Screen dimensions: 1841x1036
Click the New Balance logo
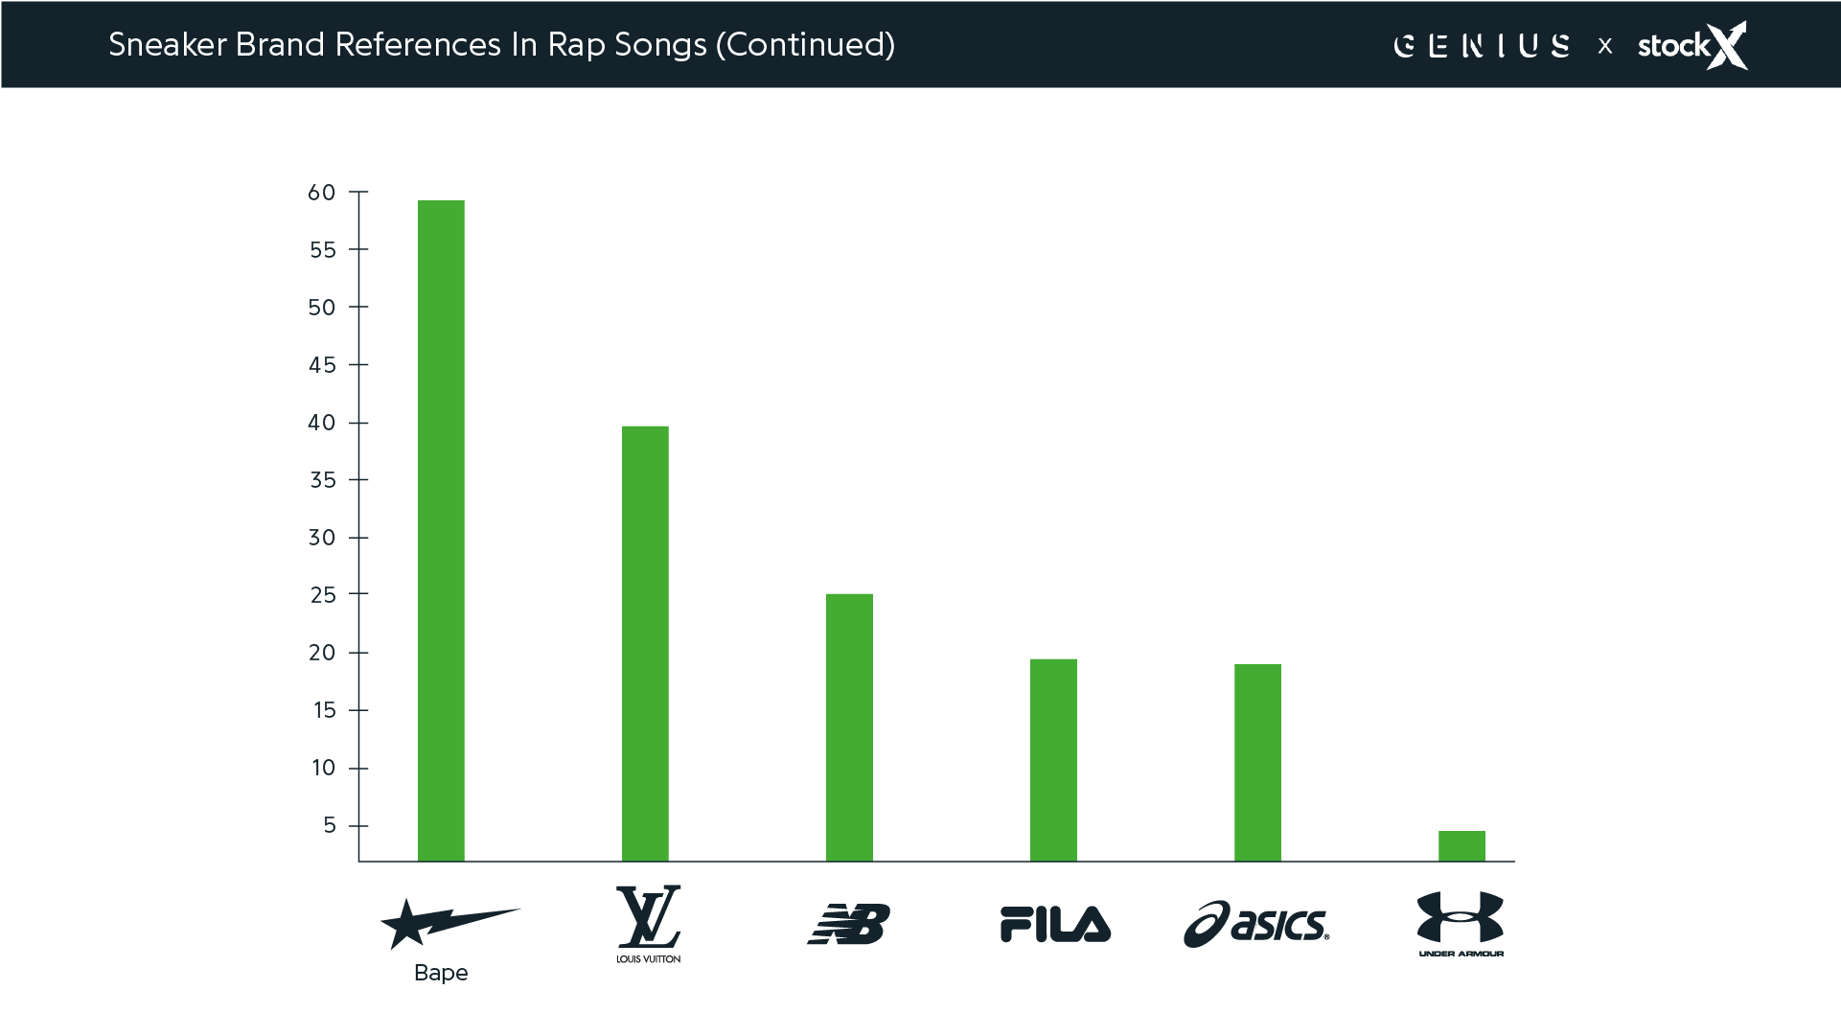(x=849, y=924)
